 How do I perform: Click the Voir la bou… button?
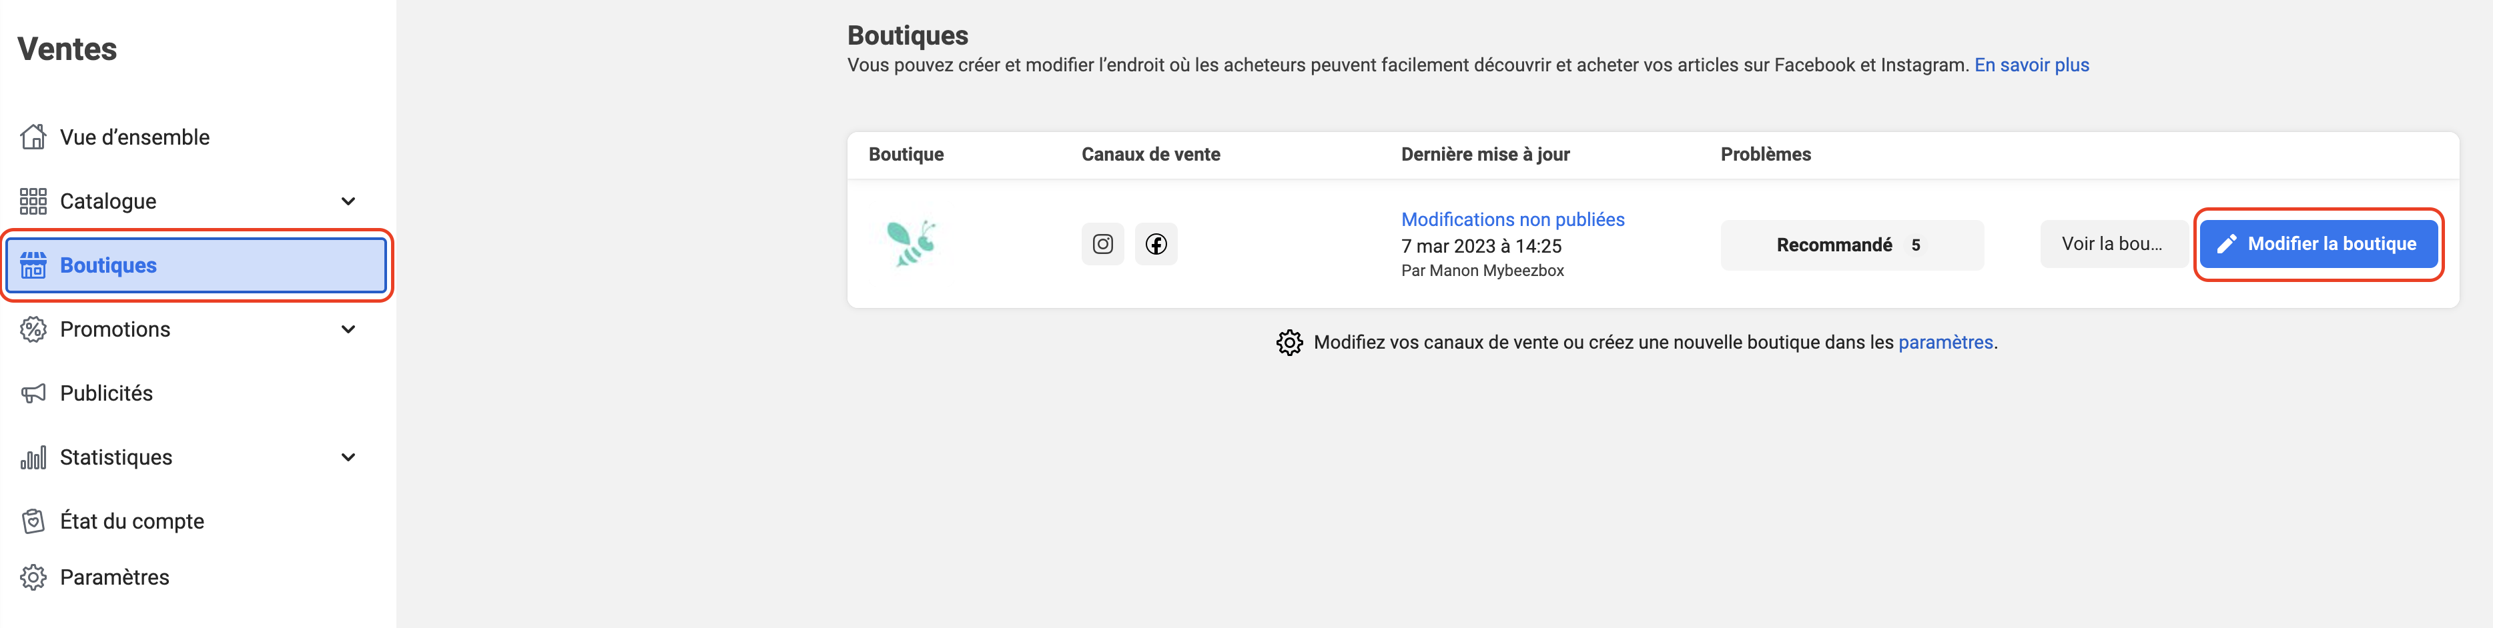click(2113, 245)
